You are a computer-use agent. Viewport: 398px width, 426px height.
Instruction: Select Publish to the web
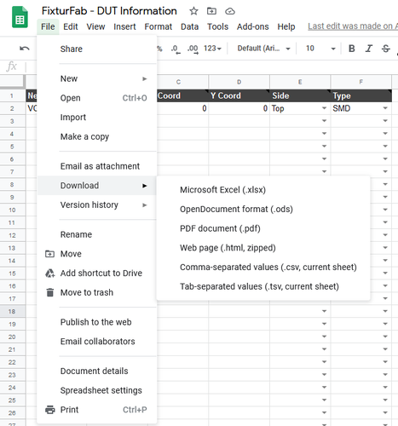pyautogui.click(x=96, y=322)
